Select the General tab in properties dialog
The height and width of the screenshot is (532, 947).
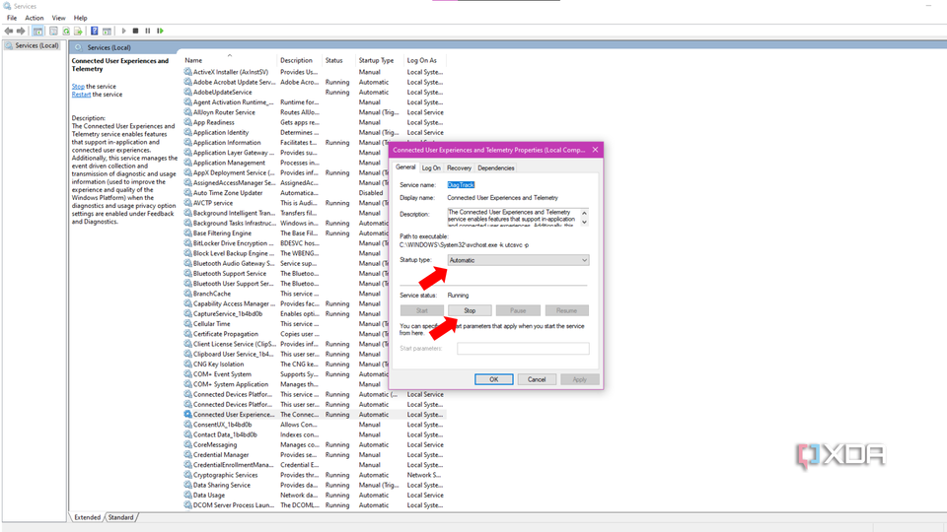(x=405, y=167)
